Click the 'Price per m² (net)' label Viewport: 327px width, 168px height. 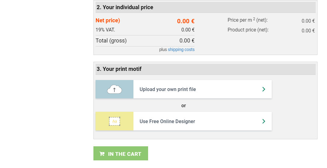247,20
